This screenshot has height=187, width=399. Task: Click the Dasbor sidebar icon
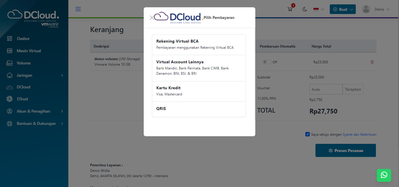pos(10,39)
